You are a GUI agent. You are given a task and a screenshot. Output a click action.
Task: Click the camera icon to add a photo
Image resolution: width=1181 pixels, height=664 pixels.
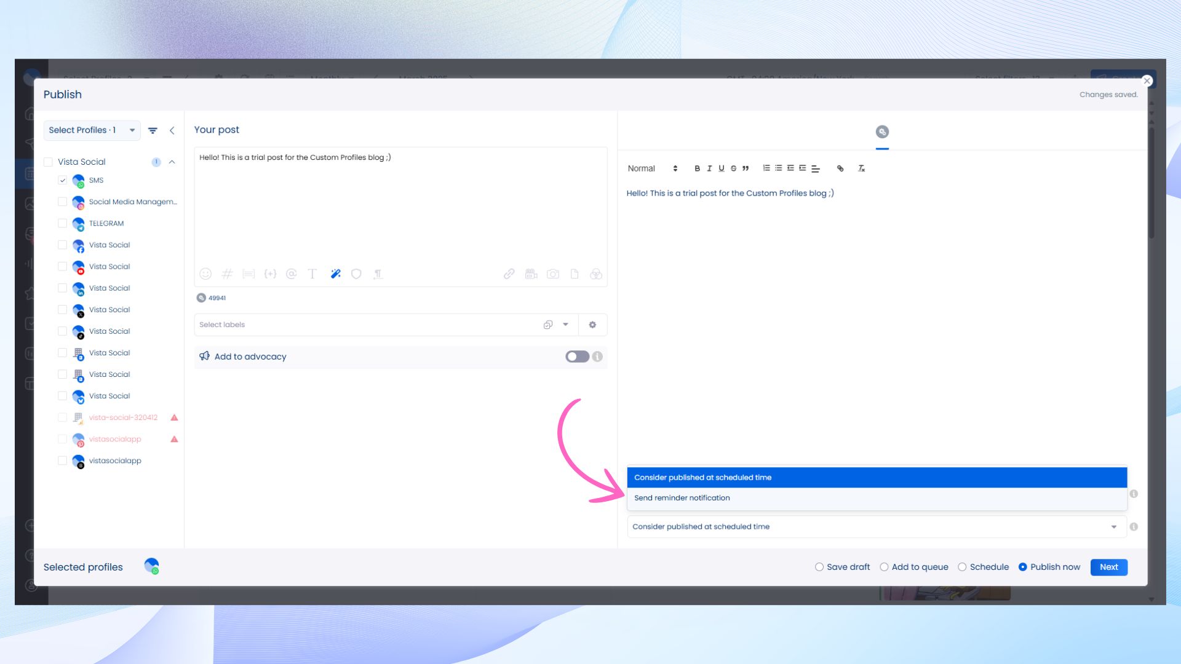[x=553, y=274]
